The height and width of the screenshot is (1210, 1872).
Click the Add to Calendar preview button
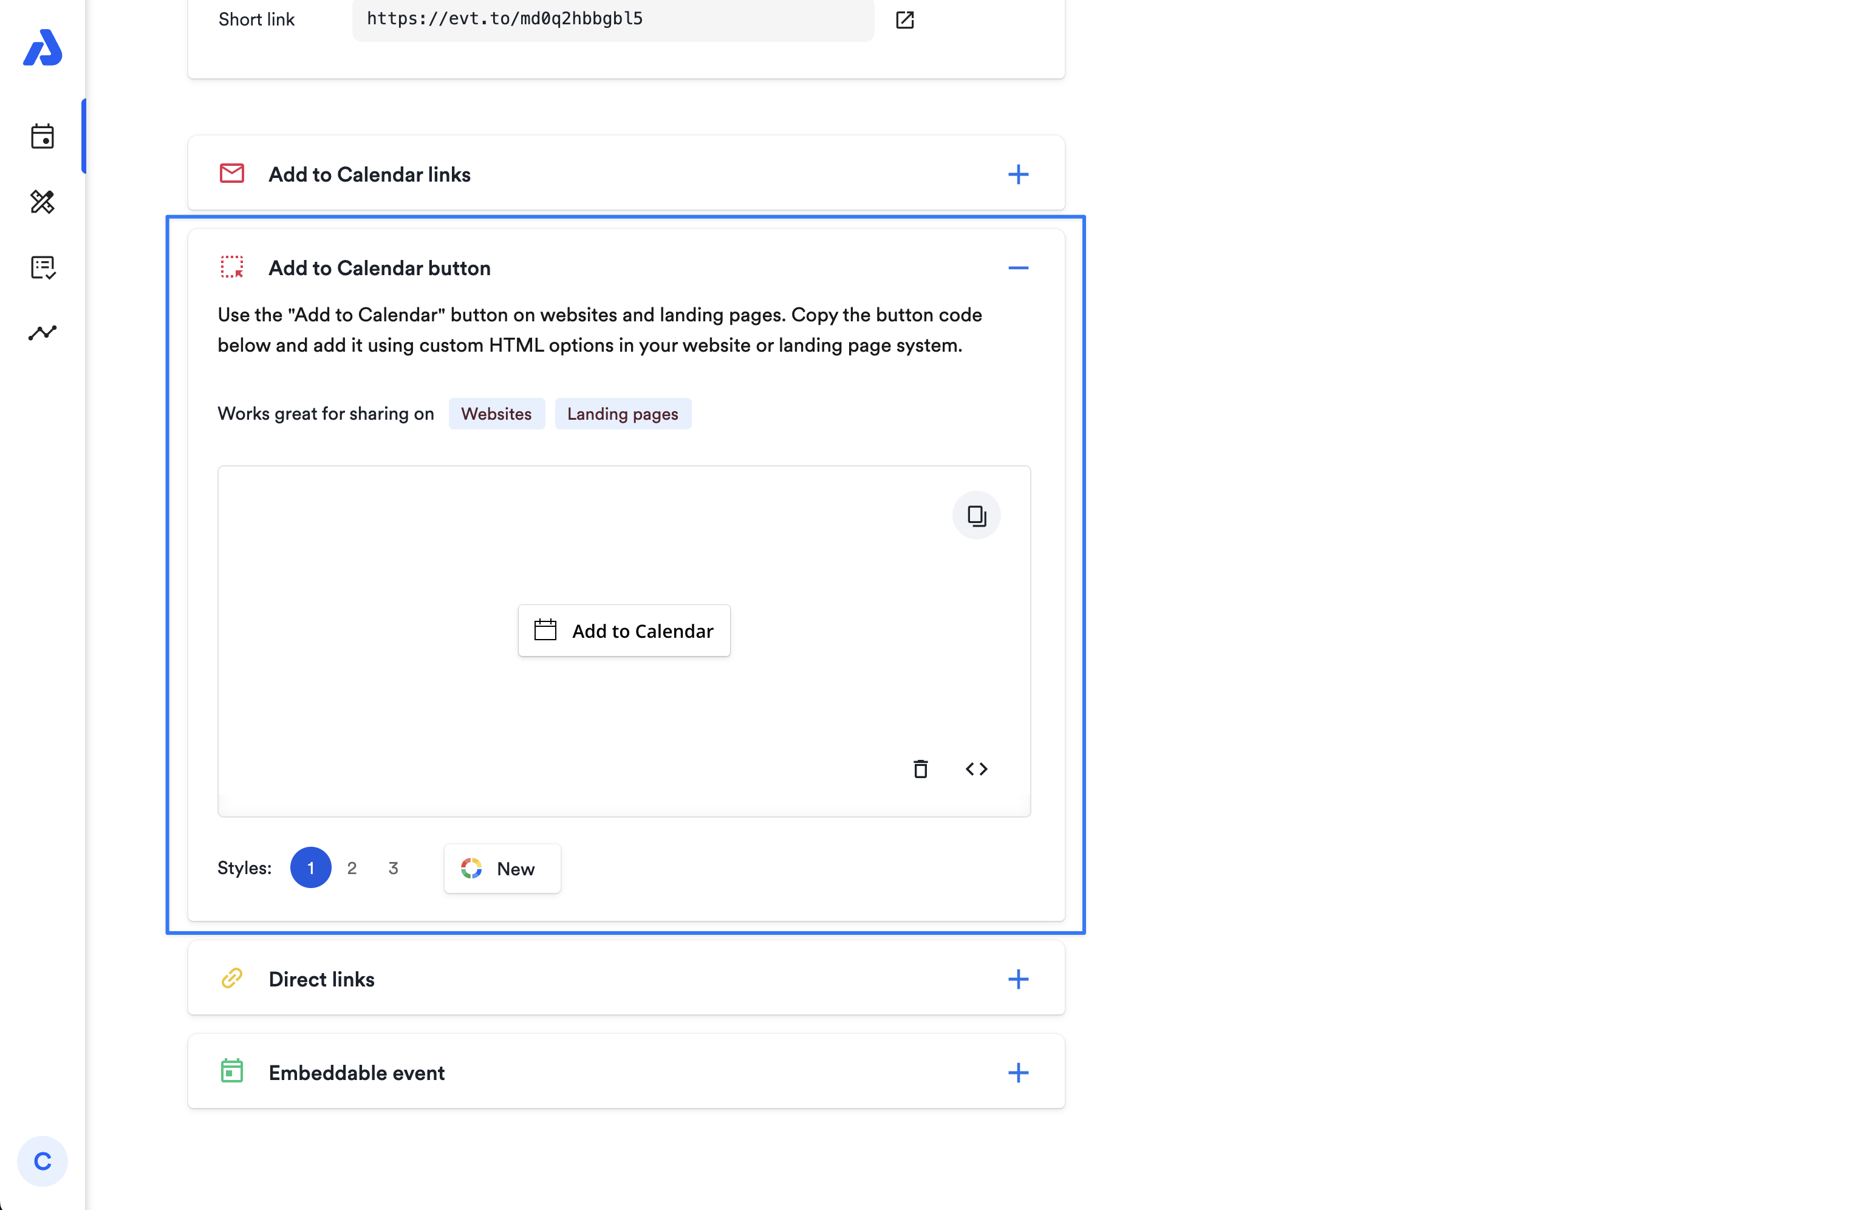[624, 631]
